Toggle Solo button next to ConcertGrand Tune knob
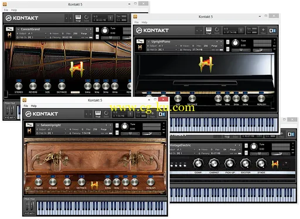 pos(97,30)
